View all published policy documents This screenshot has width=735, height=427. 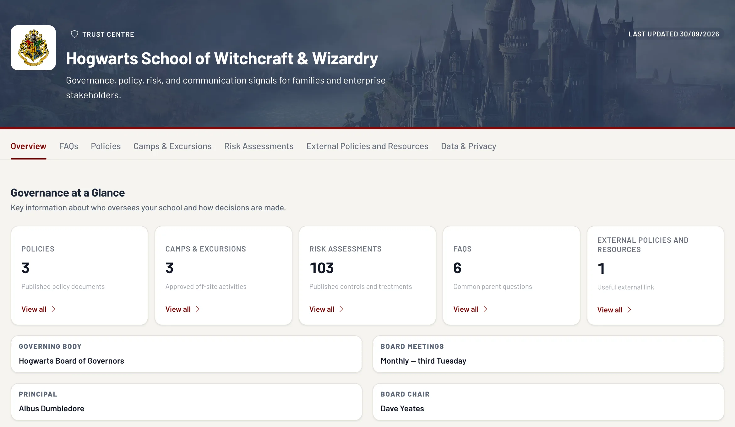pos(38,309)
